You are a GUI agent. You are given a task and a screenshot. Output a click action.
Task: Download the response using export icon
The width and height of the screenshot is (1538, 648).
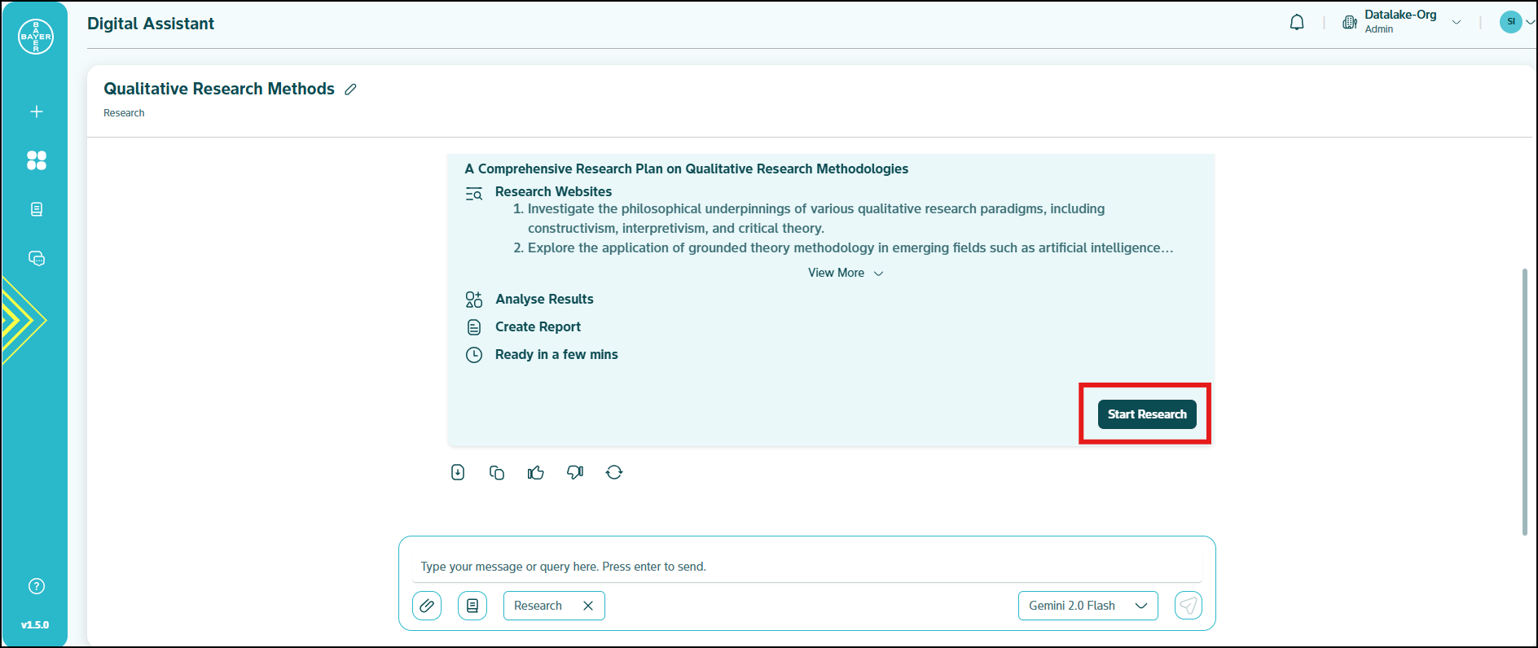tap(458, 473)
